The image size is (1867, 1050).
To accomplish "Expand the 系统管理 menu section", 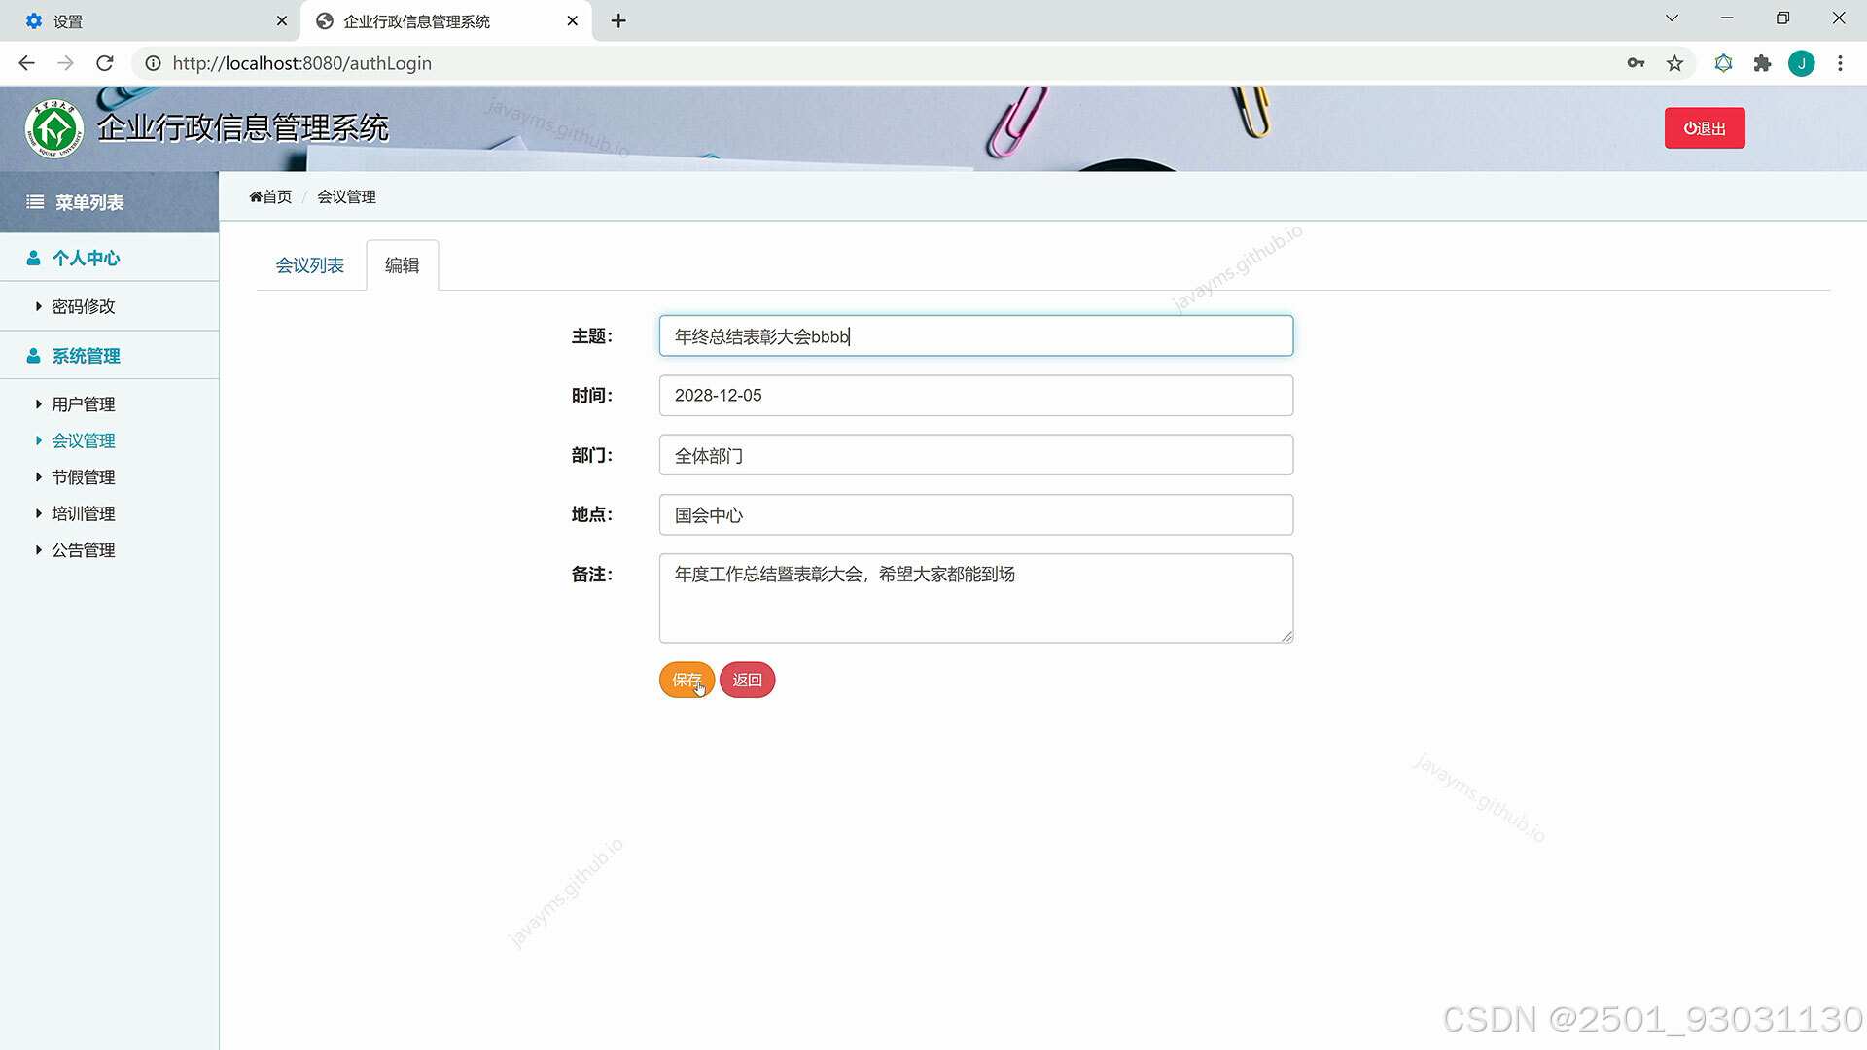I will [x=109, y=356].
